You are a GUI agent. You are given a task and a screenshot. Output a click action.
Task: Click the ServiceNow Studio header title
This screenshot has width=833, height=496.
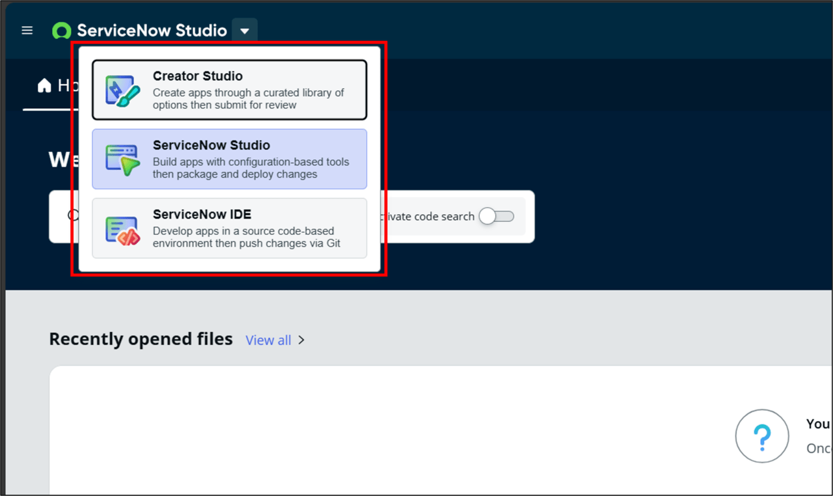click(152, 31)
